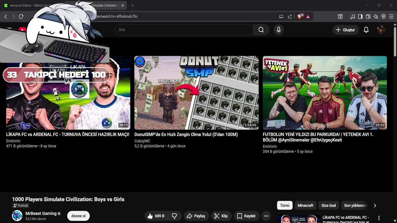Click the Dublajlı dubbed badge
Screen dimensions: 397x223
[x=20, y=205]
